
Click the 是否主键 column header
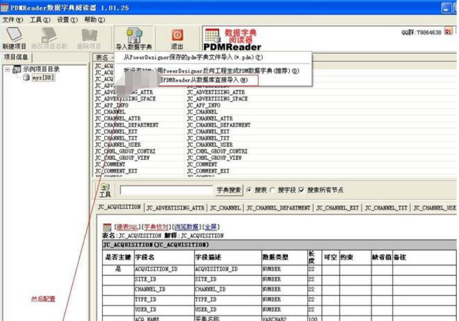tap(118, 257)
